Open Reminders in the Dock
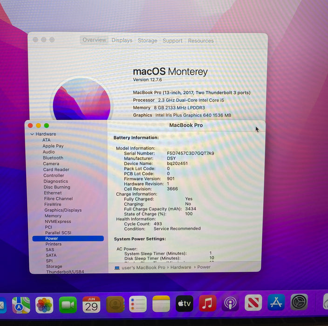 pyautogui.click(x=138, y=304)
